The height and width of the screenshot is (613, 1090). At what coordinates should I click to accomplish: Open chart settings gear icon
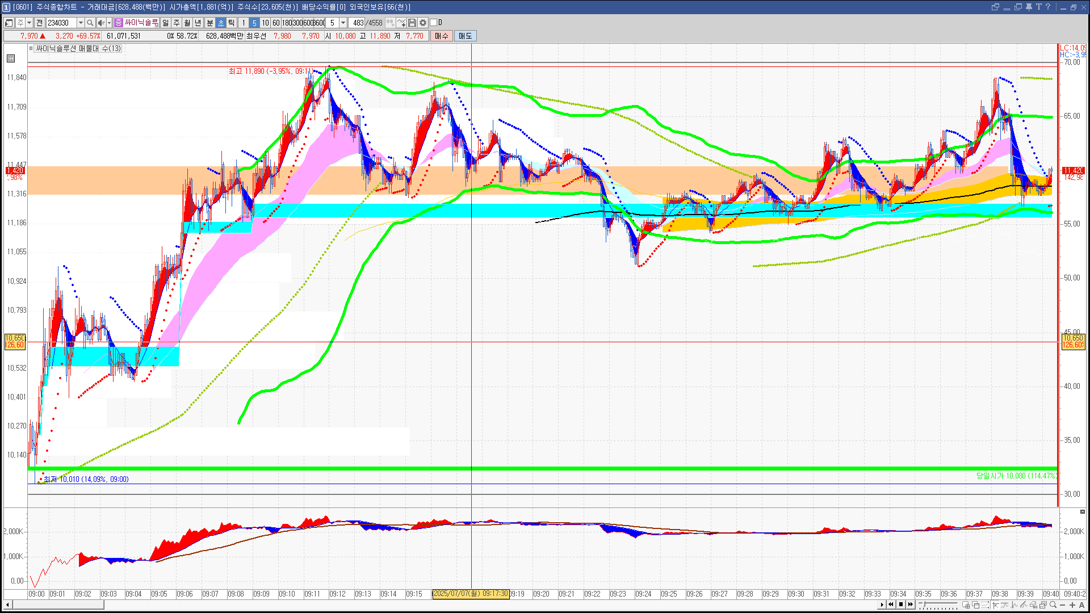click(423, 23)
